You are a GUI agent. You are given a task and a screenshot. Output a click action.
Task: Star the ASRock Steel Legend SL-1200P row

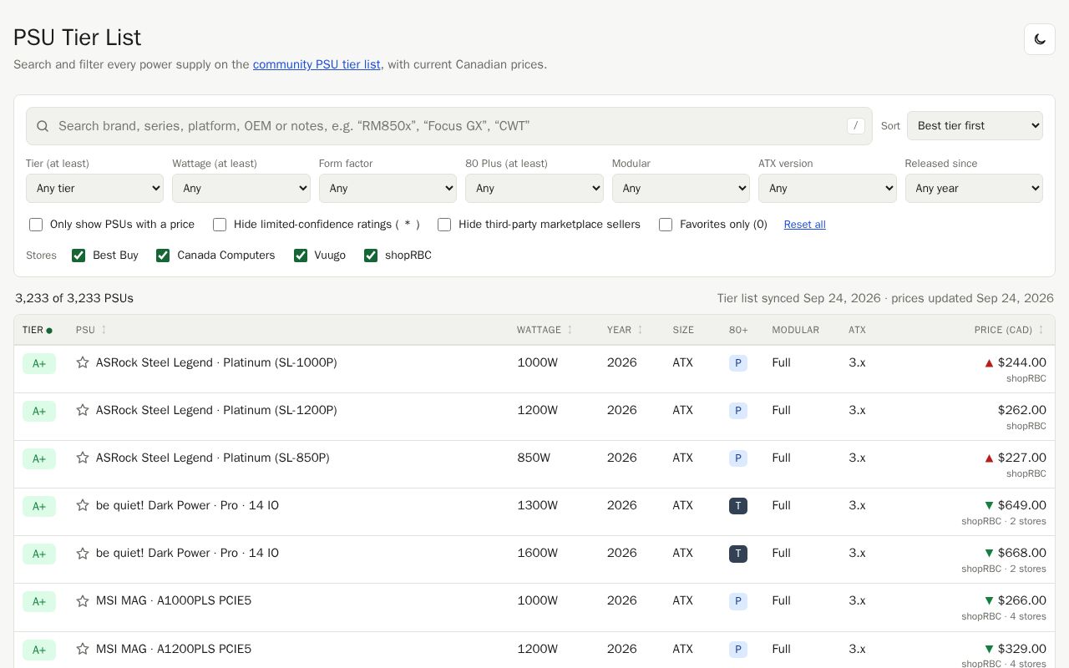[83, 410]
